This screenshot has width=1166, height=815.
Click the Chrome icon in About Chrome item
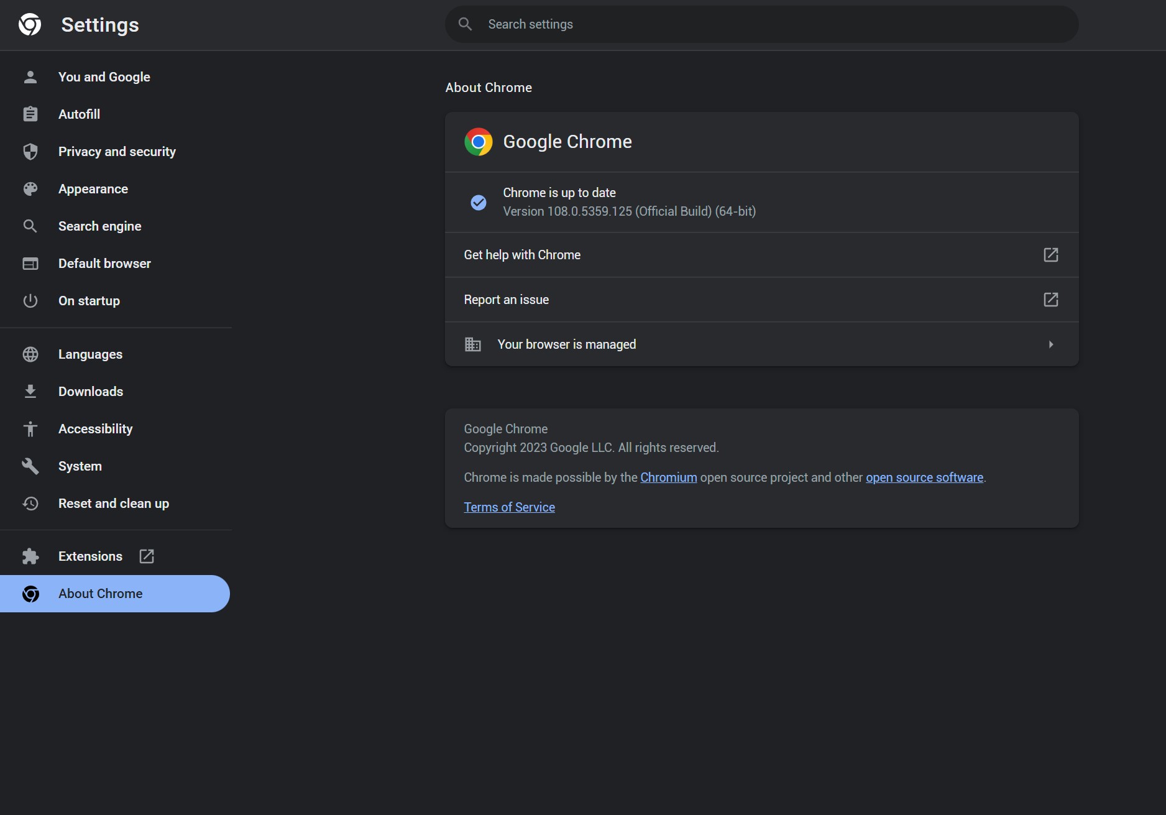point(30,594)
